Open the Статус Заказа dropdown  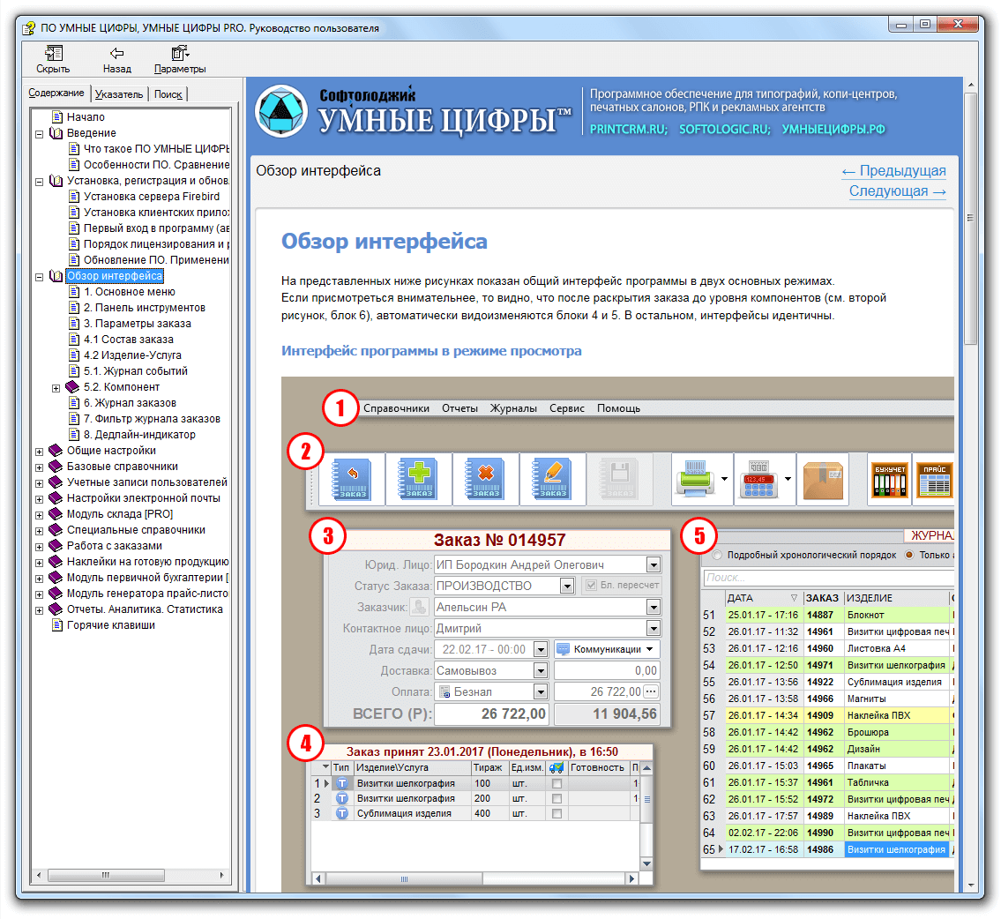tap(567, 586)
